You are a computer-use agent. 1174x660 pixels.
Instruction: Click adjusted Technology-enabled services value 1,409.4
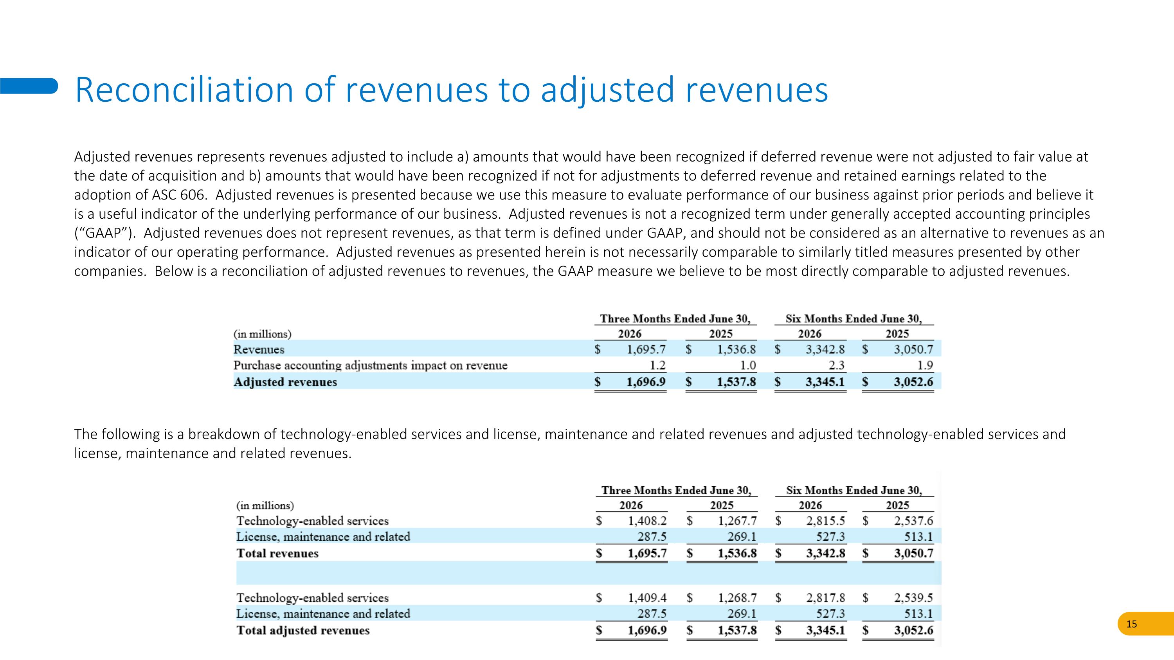(x=648, y=597)
